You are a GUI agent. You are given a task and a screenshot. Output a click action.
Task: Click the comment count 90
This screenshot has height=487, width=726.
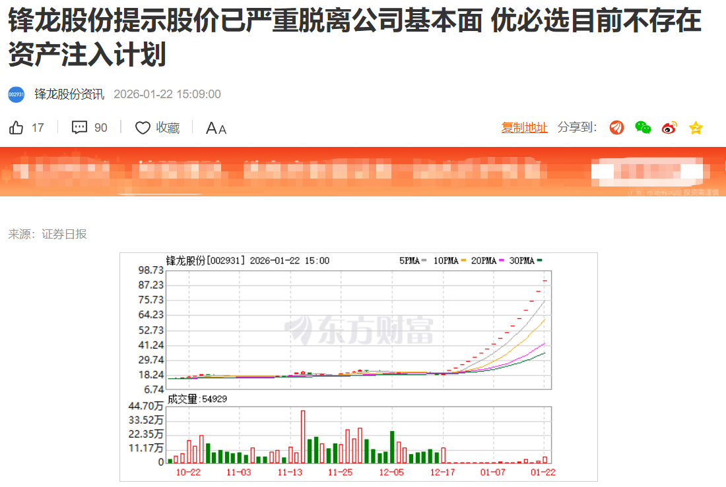(100, 128)
